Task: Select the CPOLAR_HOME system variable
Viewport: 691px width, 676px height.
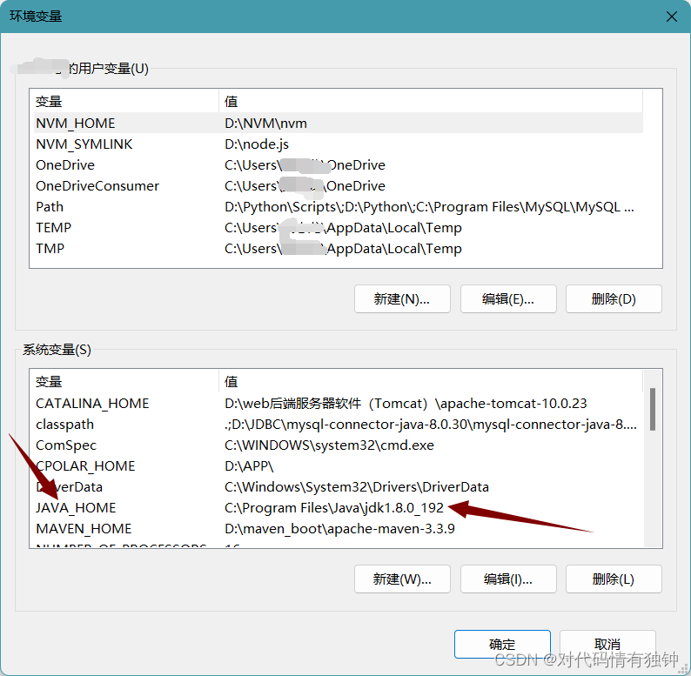Action: [338, 465]
